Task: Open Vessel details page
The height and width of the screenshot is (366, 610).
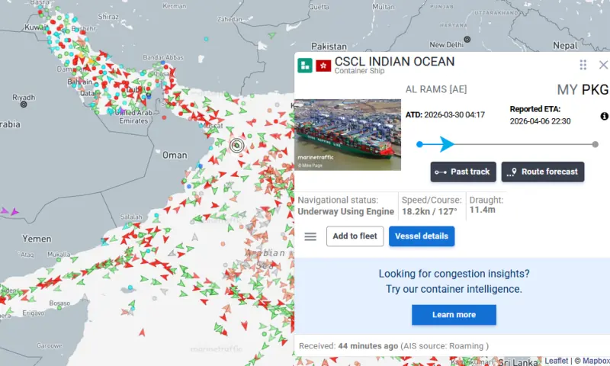Action: tap(422, 236)
